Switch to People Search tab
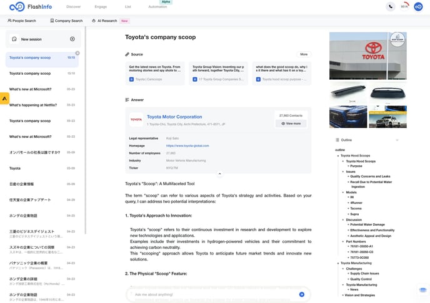The image size is (430, 303). [x=22, y=21]
